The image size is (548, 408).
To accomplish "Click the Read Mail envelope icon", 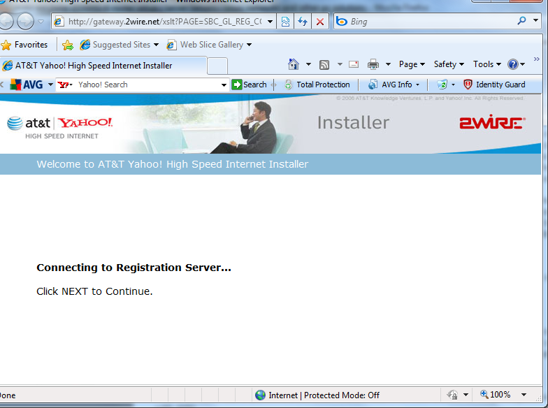I will click(x=354, y=64).
